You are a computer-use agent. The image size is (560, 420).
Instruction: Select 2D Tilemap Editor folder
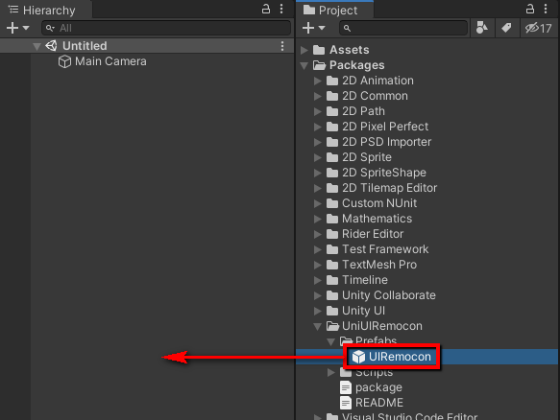tap(390, 188)
